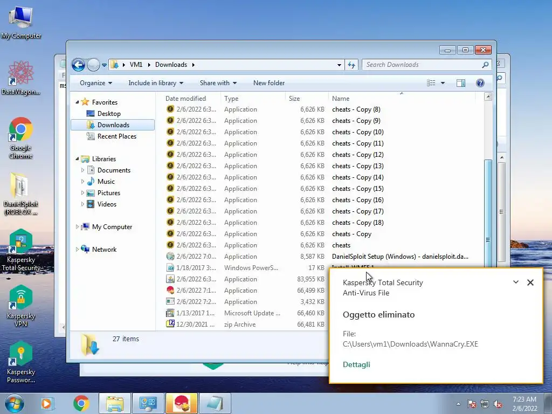
Task: Open Kaspersky Total Security desktop shortcut
Action: [21, 250]
